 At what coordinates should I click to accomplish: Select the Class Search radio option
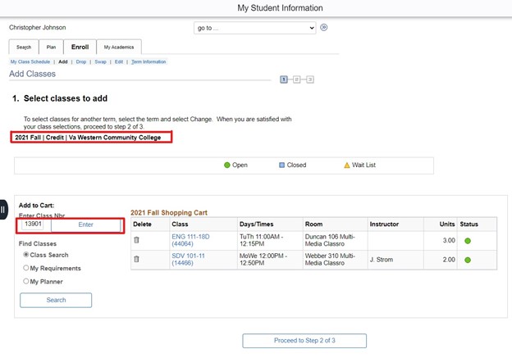(x=26, y=255)
